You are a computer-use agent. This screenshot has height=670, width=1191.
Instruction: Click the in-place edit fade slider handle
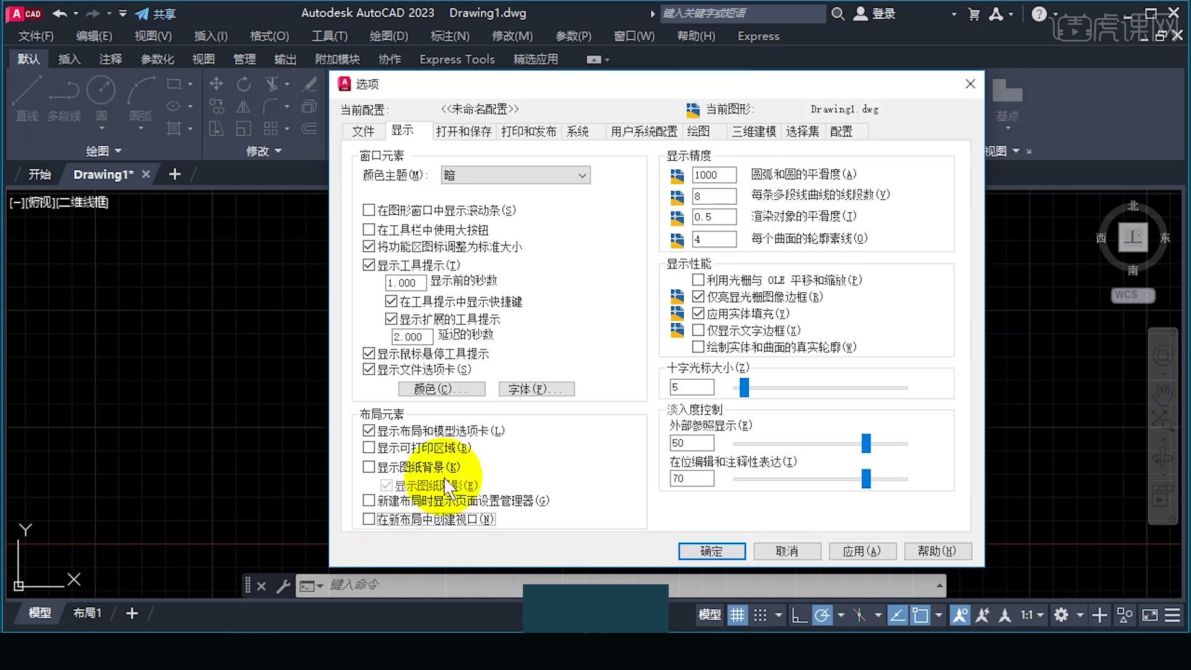866,478
